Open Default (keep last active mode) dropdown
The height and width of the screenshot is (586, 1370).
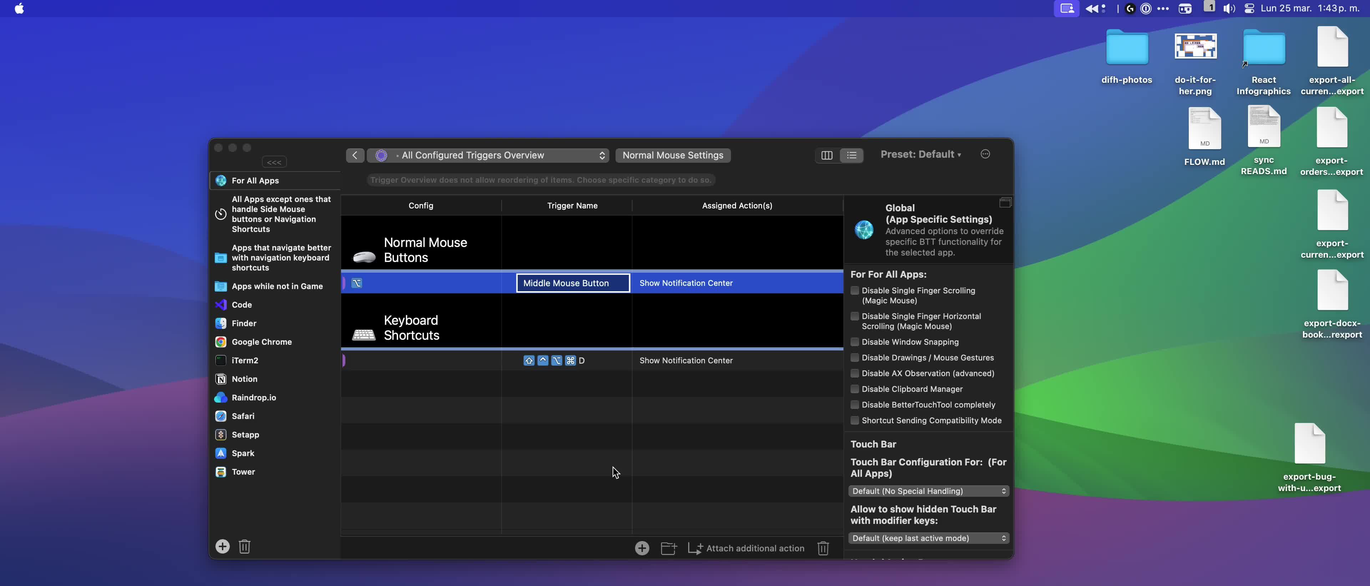pyautogui.click(x=929, y=539)
